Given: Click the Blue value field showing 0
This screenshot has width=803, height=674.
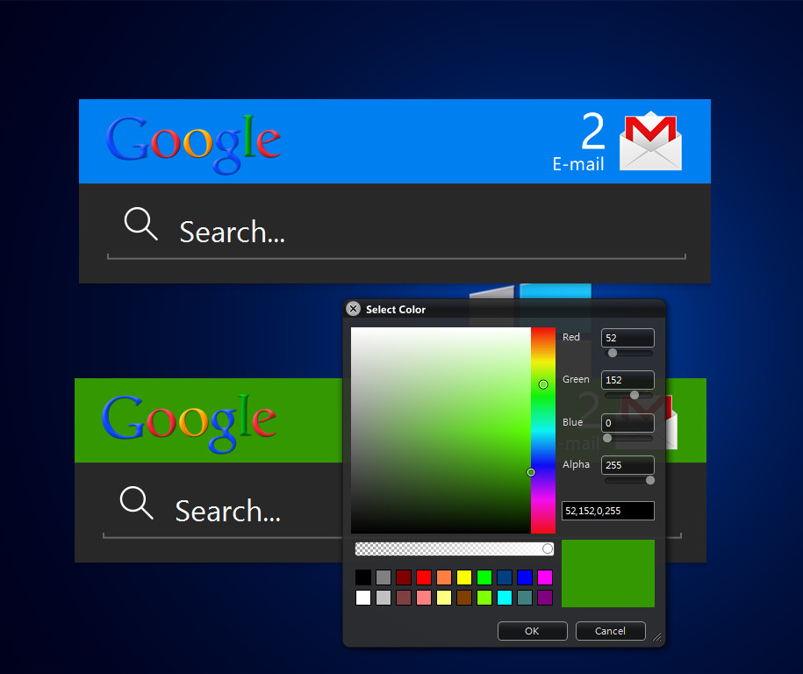Looking at the screenshot, I should 627,423.
